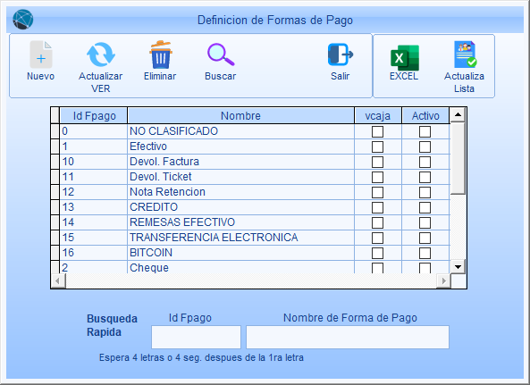Click the Actualiza Lista icon

click(x=465, y=54)
